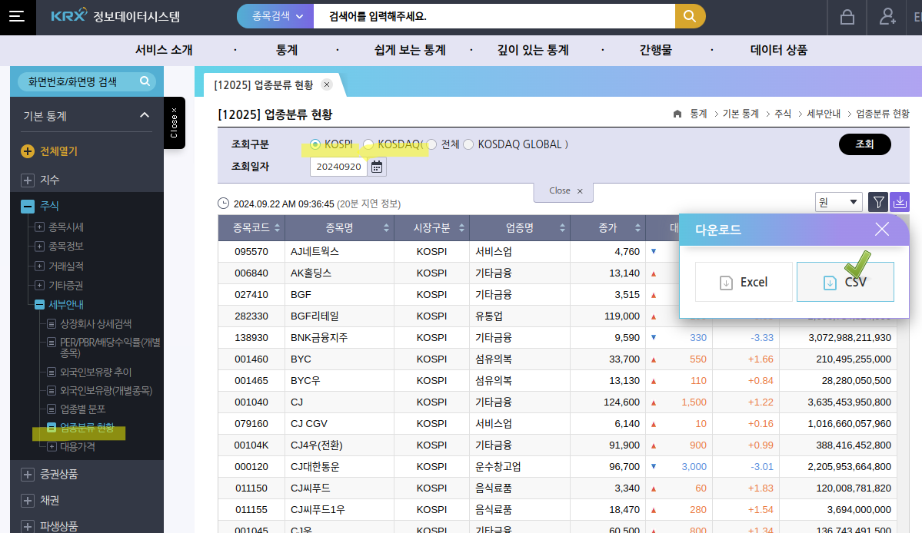Open the calendar date picker icon
This screenshot has width=922, height=533.
pyautogui.click(x=376, y=167)
